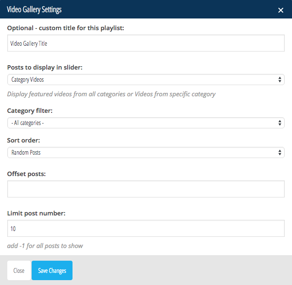
Task: Click the Category filter label
Action: coord(30,111)
